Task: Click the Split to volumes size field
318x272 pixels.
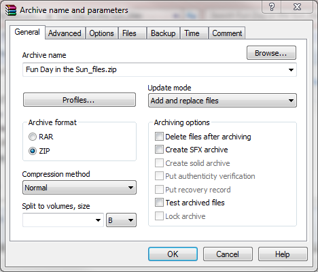Action: (63, 220)
